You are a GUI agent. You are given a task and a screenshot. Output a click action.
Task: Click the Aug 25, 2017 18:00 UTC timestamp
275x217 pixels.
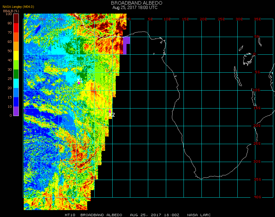[x=135, y=8]
